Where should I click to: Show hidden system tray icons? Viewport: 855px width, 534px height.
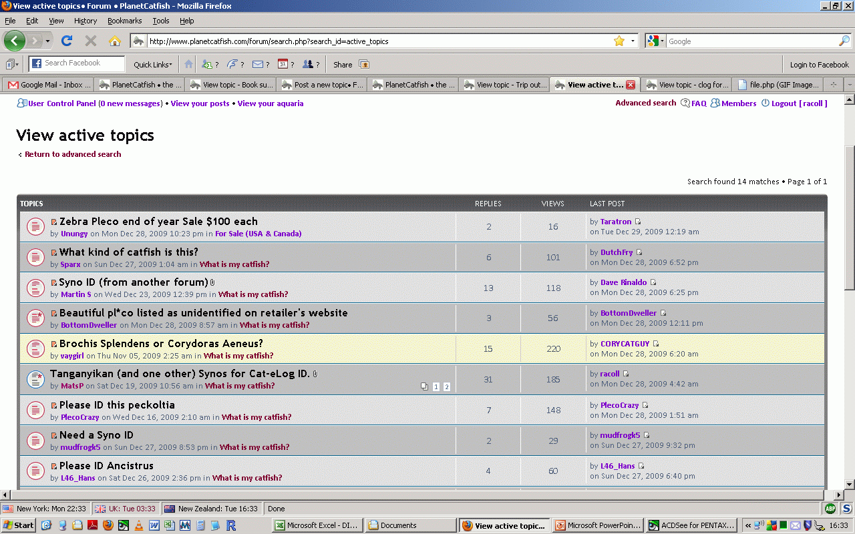coord(748,525)
